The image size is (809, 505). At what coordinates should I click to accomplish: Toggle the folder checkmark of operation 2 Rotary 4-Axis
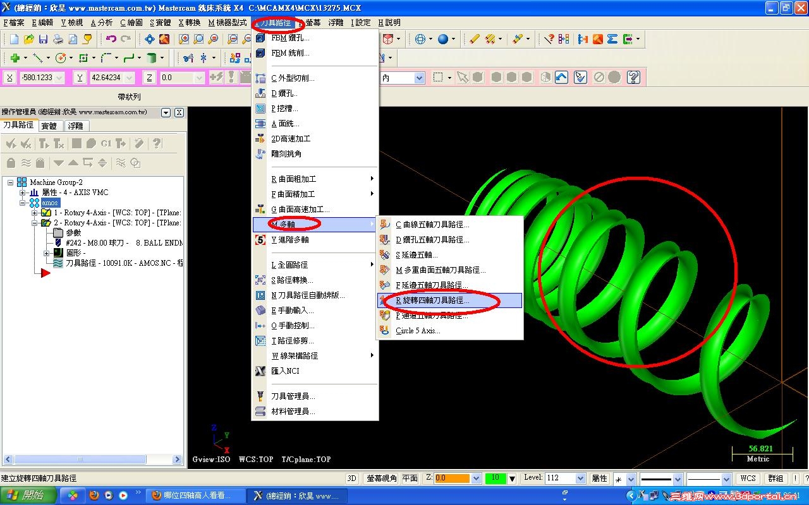tap(46, 223)
